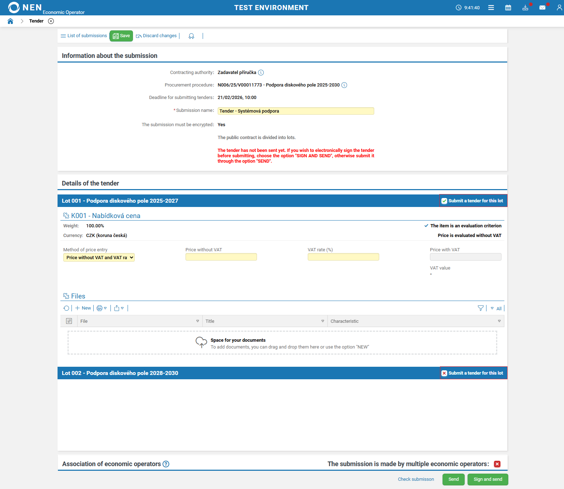Open Association of economic operators help

[x=166, y=464]
